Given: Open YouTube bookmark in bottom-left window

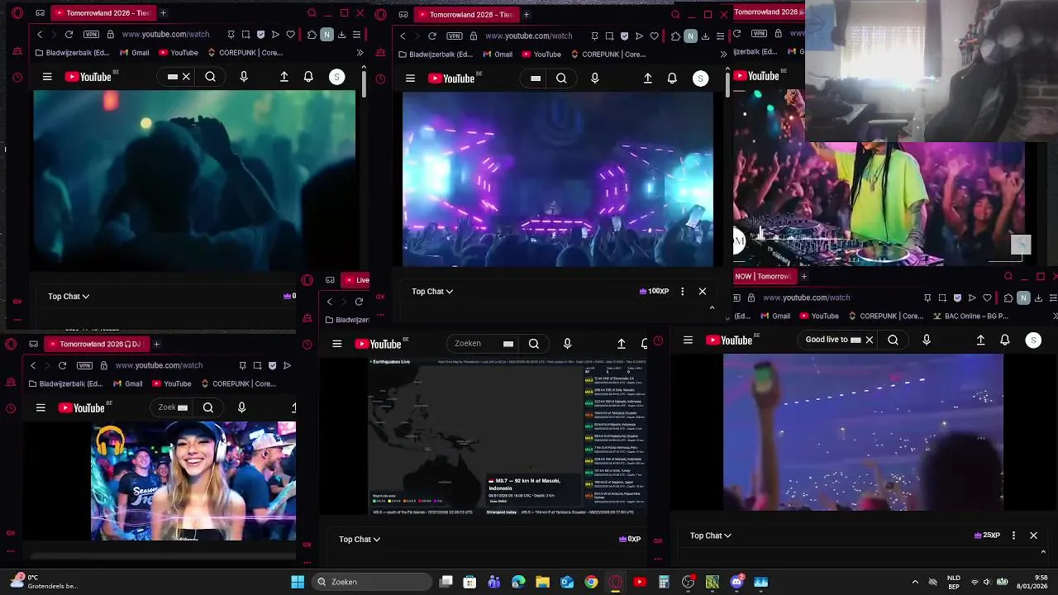Looking at the screenshot, I should point(171,383).
